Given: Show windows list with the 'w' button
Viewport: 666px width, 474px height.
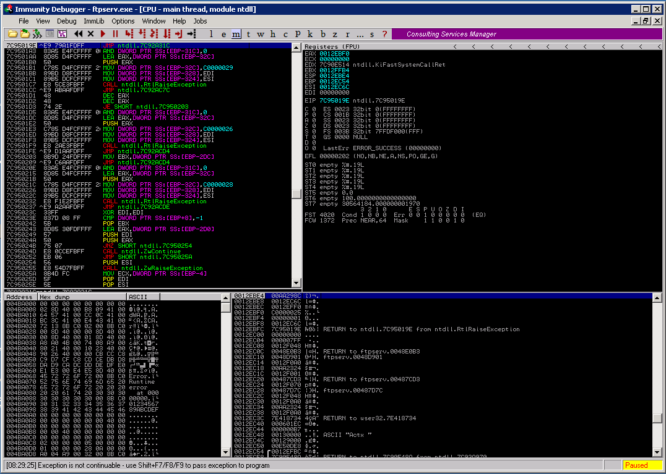Looking at the screenshot, I should 261,34.
